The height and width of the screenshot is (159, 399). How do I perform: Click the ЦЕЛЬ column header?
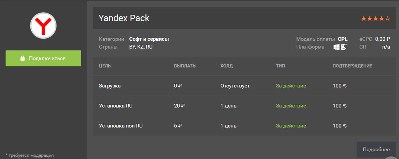click(x=105, y=66)
